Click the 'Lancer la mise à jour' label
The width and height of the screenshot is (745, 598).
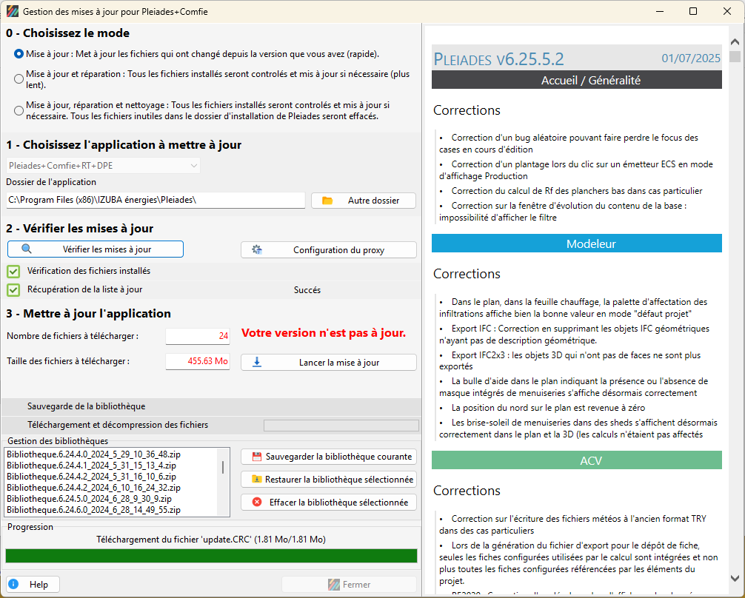point(339,363)
